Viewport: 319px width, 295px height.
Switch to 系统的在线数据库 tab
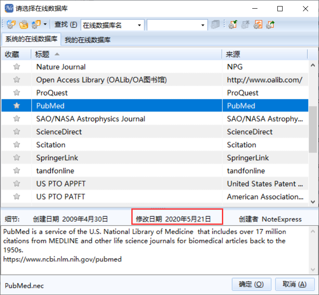tap(31, 39)
